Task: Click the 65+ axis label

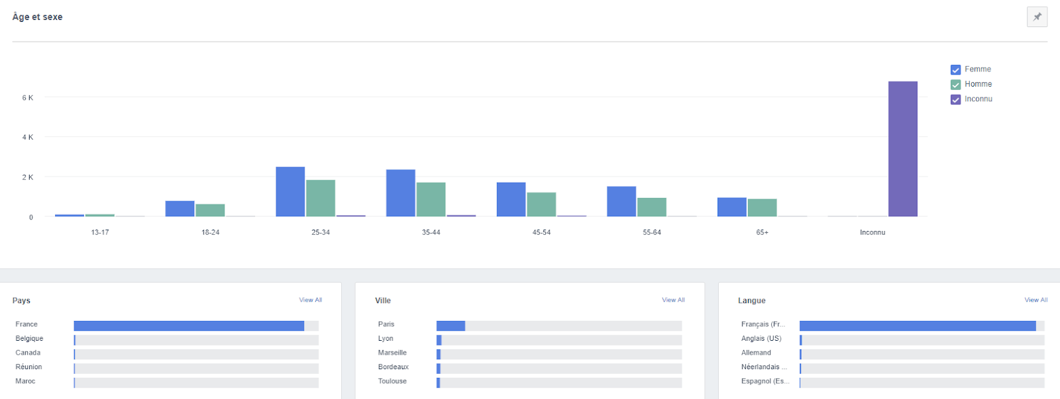Action: click(x=762, y=232)
